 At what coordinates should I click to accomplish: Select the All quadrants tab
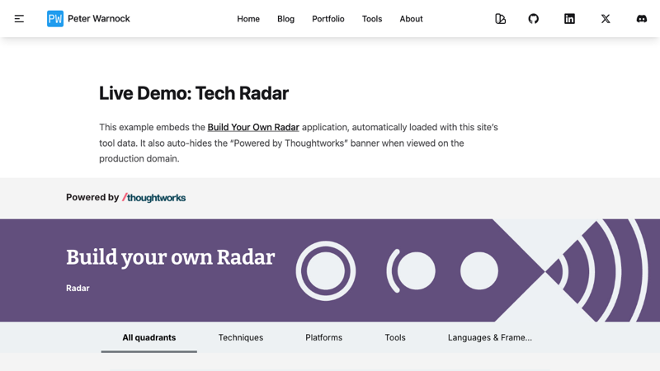(149, 337)
